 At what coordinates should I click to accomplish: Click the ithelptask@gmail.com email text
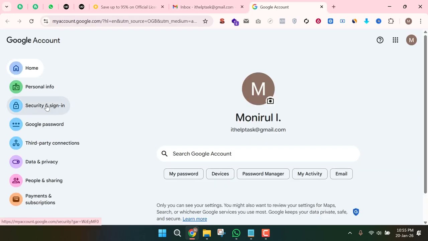[x=258, y=130]
